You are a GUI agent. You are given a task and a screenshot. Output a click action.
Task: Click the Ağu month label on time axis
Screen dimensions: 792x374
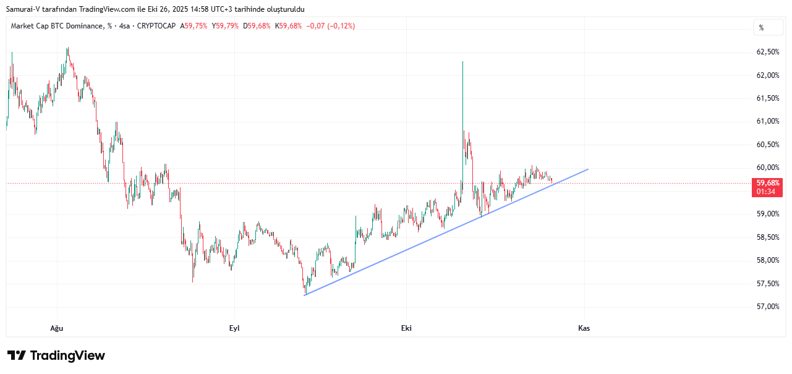[57, 328]
